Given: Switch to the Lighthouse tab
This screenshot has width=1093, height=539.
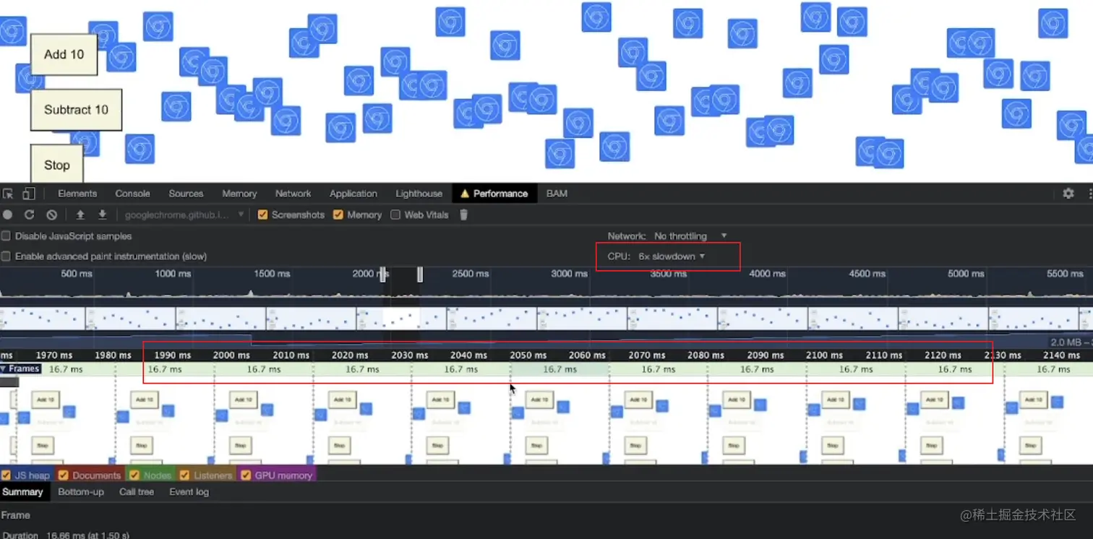Looking at the screenshot, I should [419, 194].
